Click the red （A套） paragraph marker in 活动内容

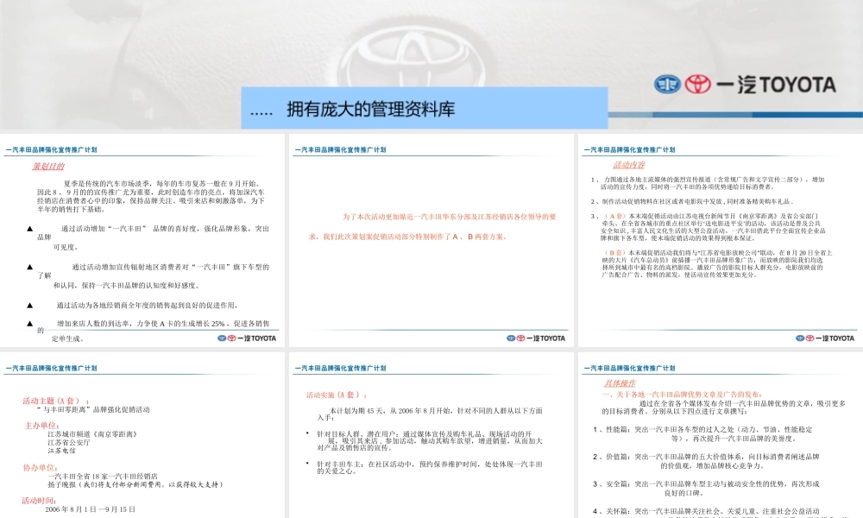point(614,217)
